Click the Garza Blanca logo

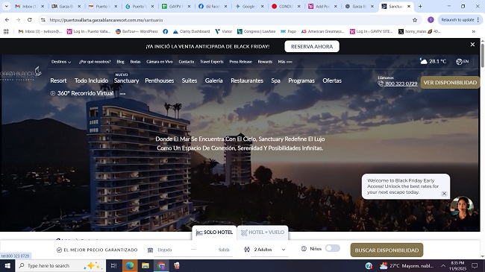[x=21, y=74]
